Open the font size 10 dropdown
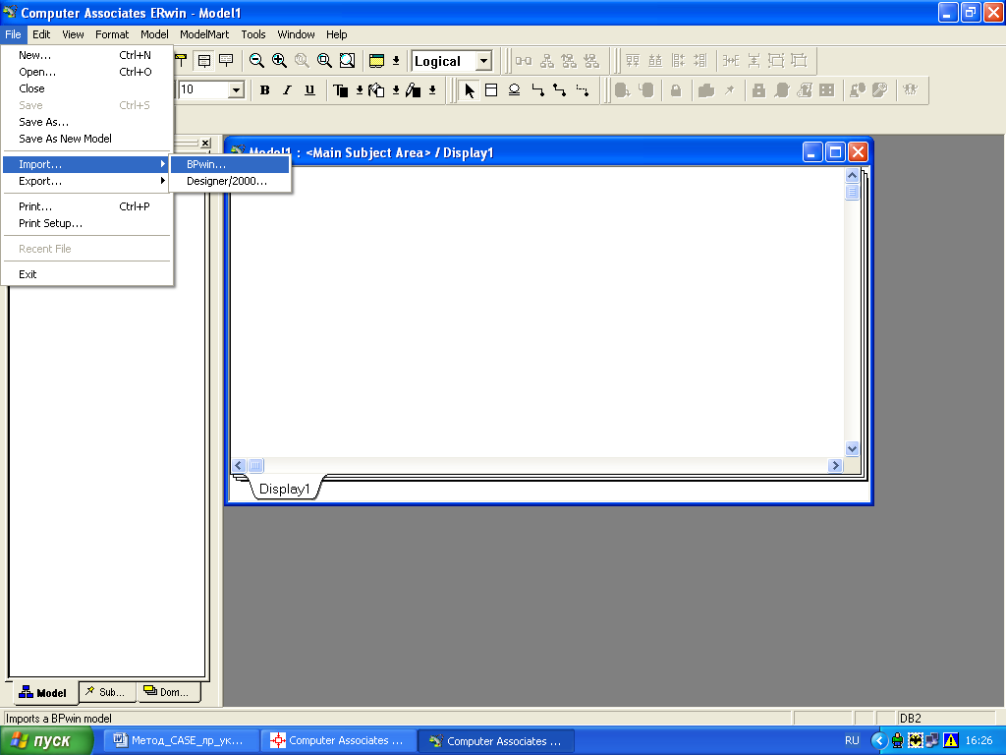Viewport: 1006px width, 755px height. (x=236, y=89)
